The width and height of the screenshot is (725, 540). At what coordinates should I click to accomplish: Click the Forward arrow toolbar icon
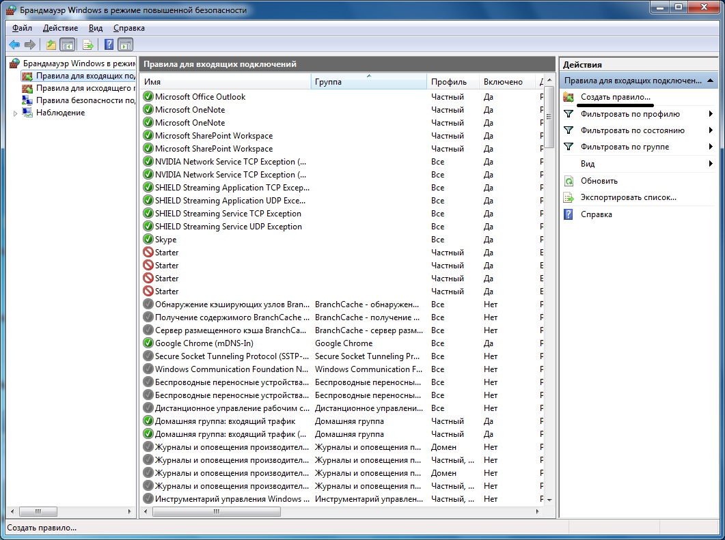(x=30, y=45)
